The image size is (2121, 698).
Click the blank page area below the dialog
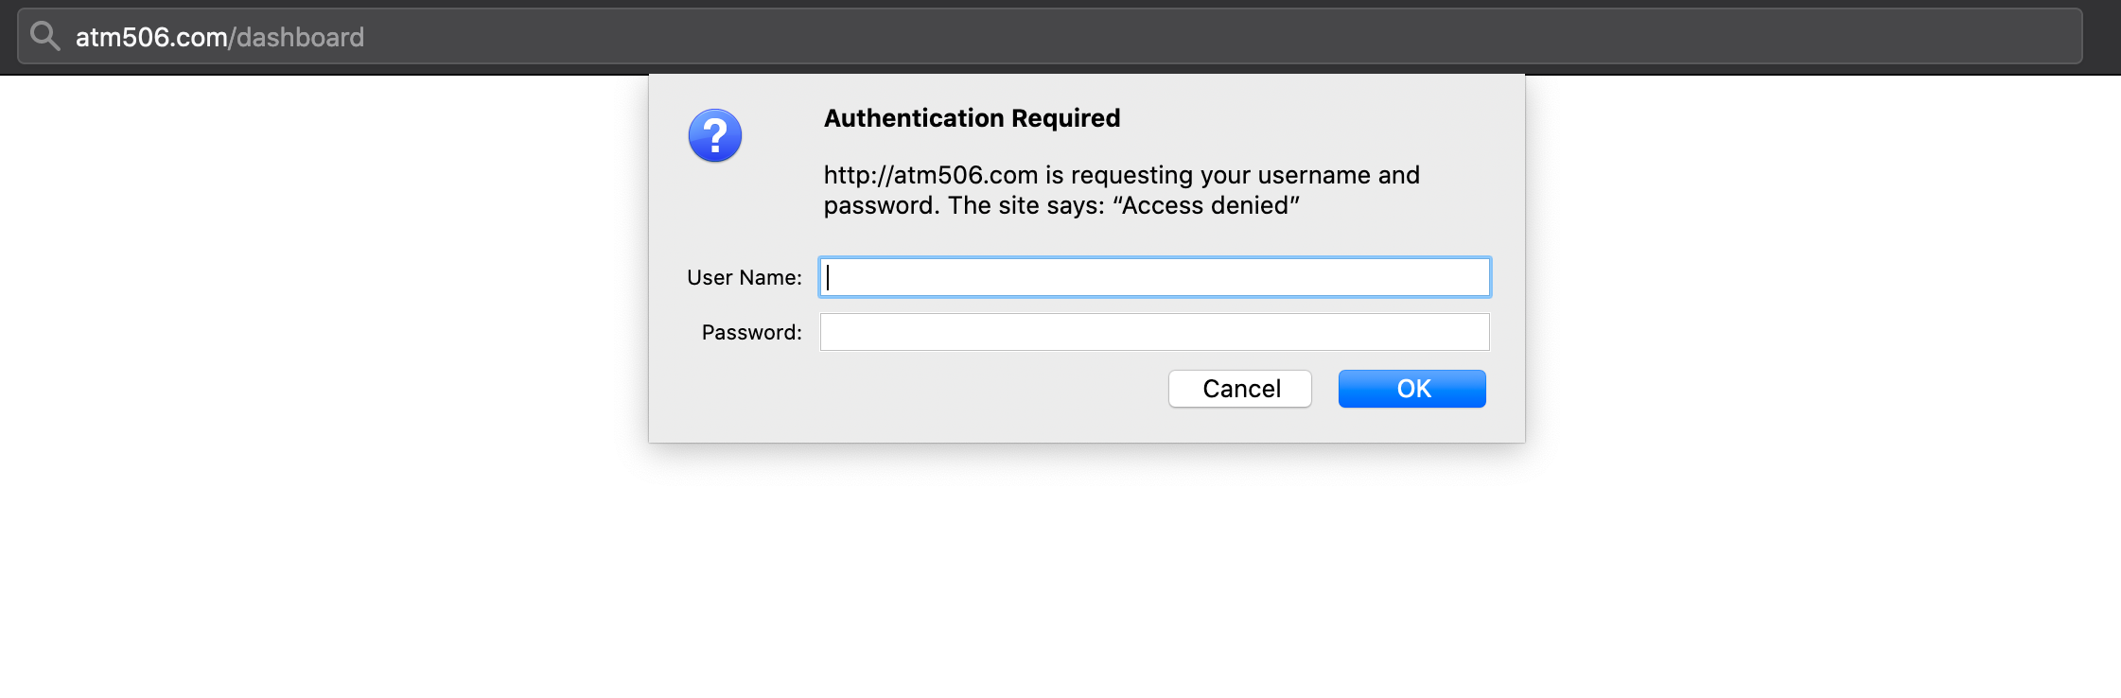(x=1086, y=567)
